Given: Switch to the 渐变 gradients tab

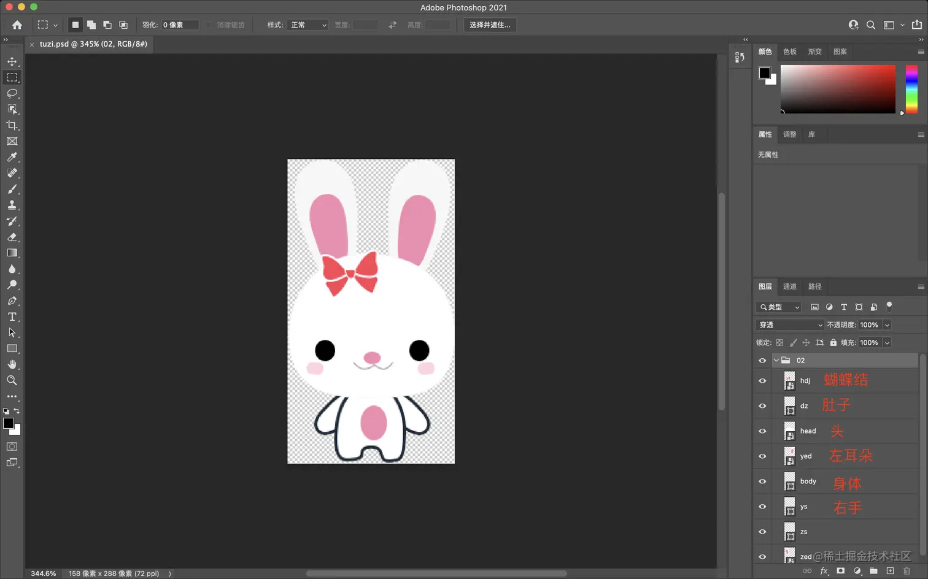Looking at the screenshot, I should tap(815, 52).
